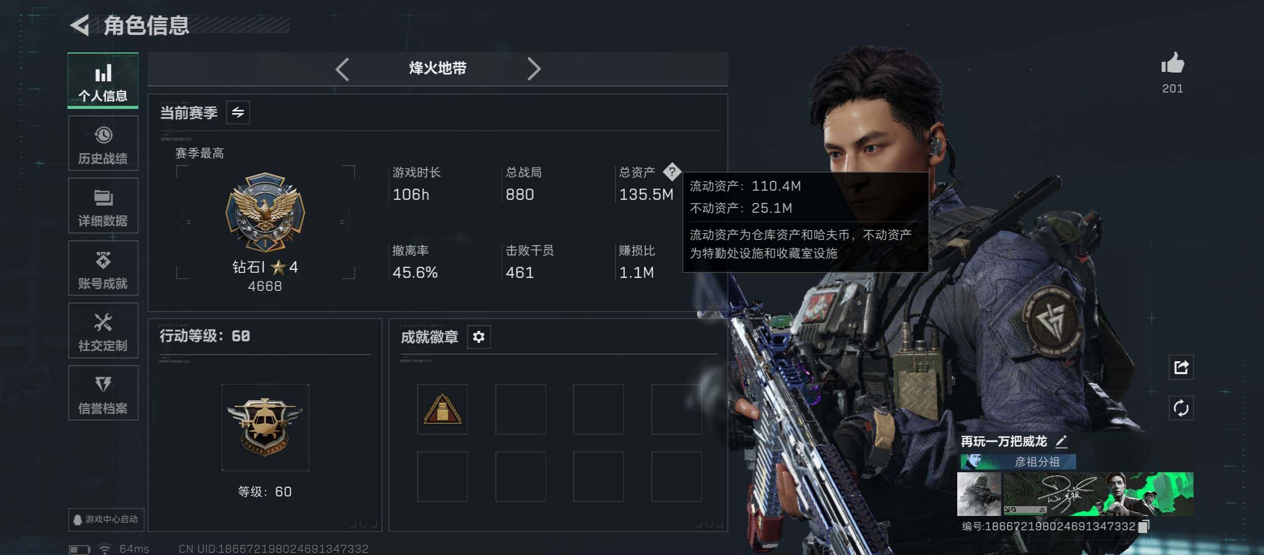Screen dimensions: 1264x555
Task: Go back using the top-left arrow
Action: (x=80, y=25)
